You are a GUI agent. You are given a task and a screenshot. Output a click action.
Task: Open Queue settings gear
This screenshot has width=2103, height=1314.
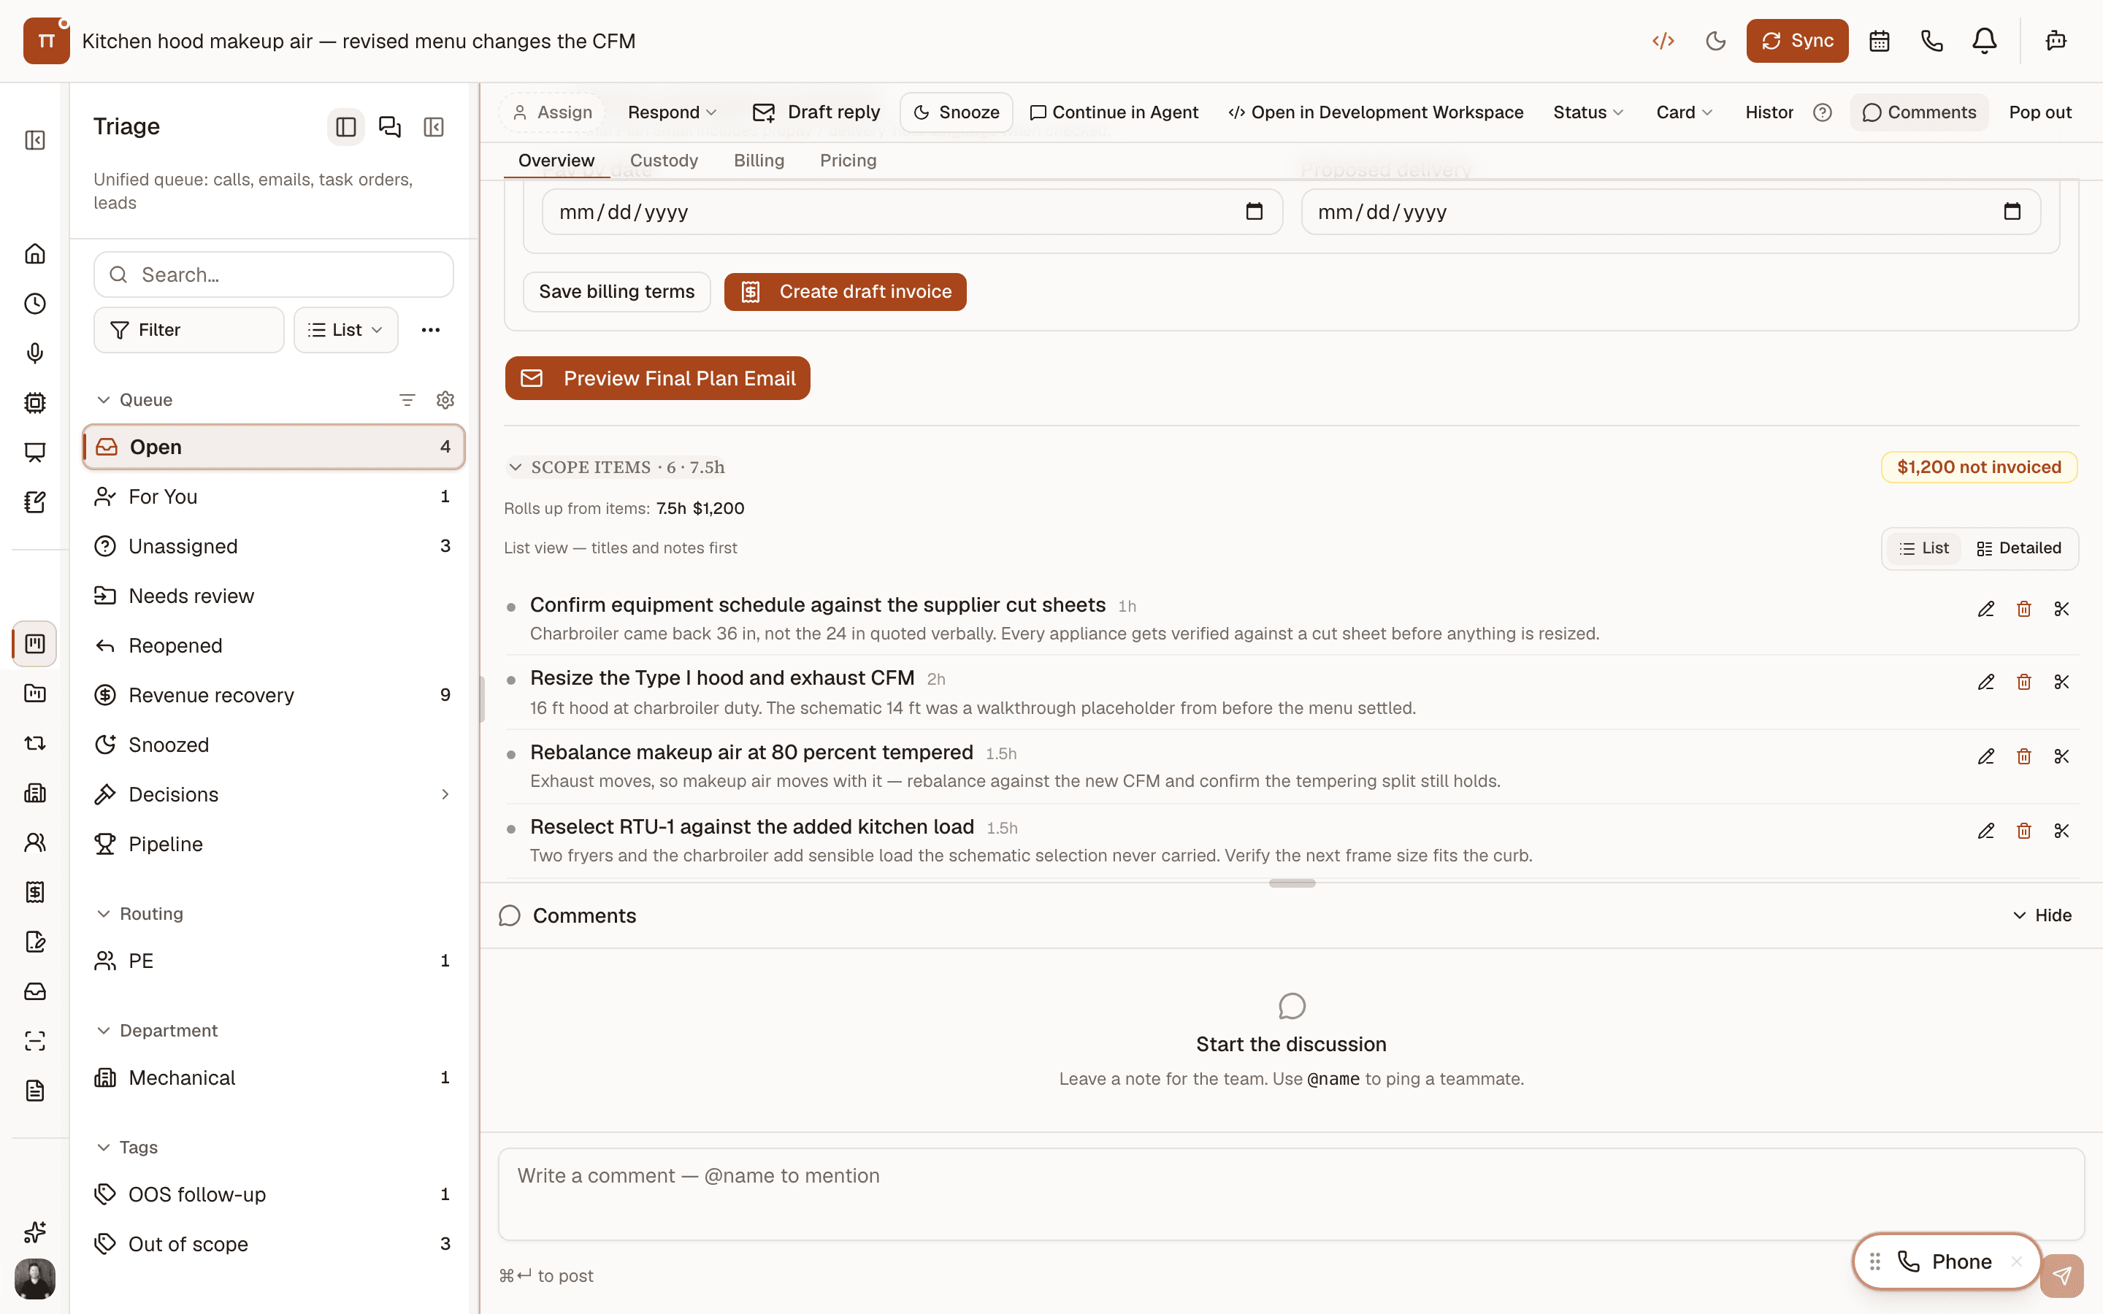pyautogui.click(x=445, y=400)
